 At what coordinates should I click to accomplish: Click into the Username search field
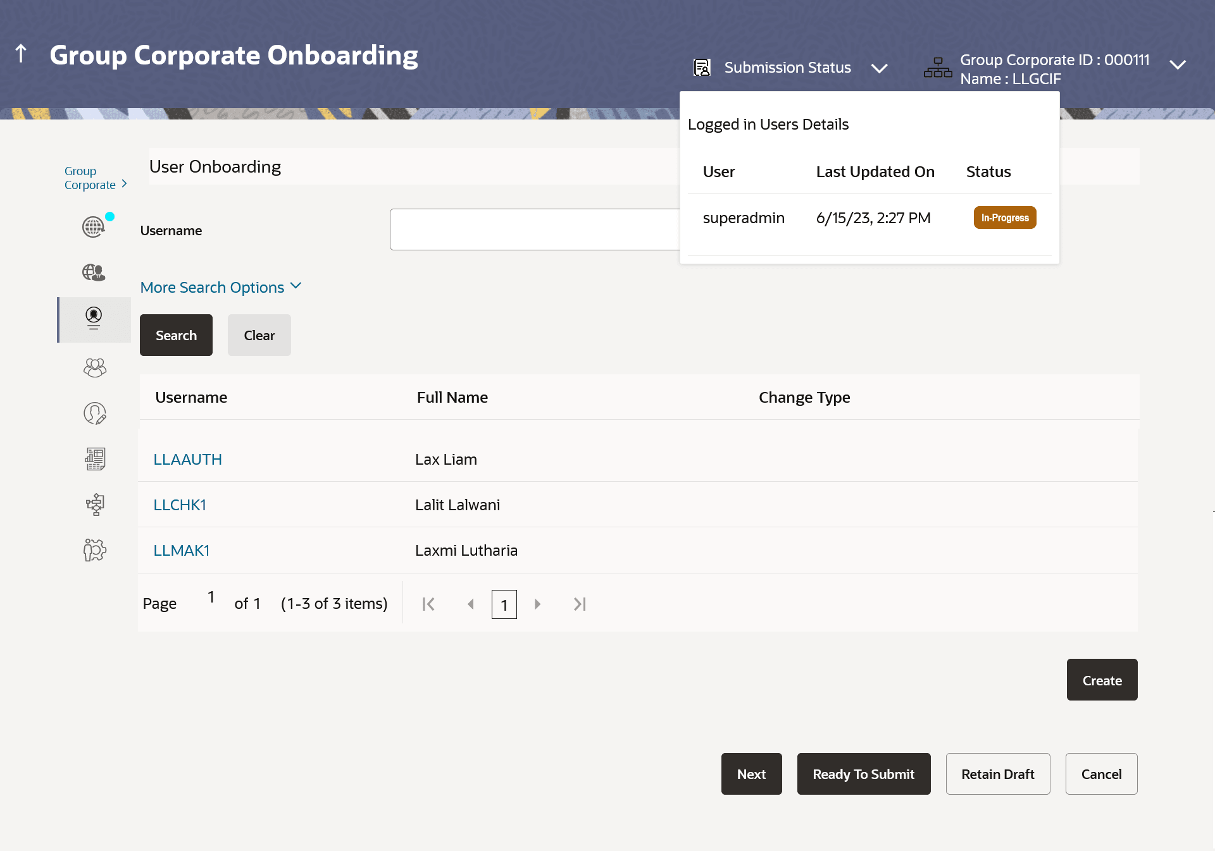(535, 230)
